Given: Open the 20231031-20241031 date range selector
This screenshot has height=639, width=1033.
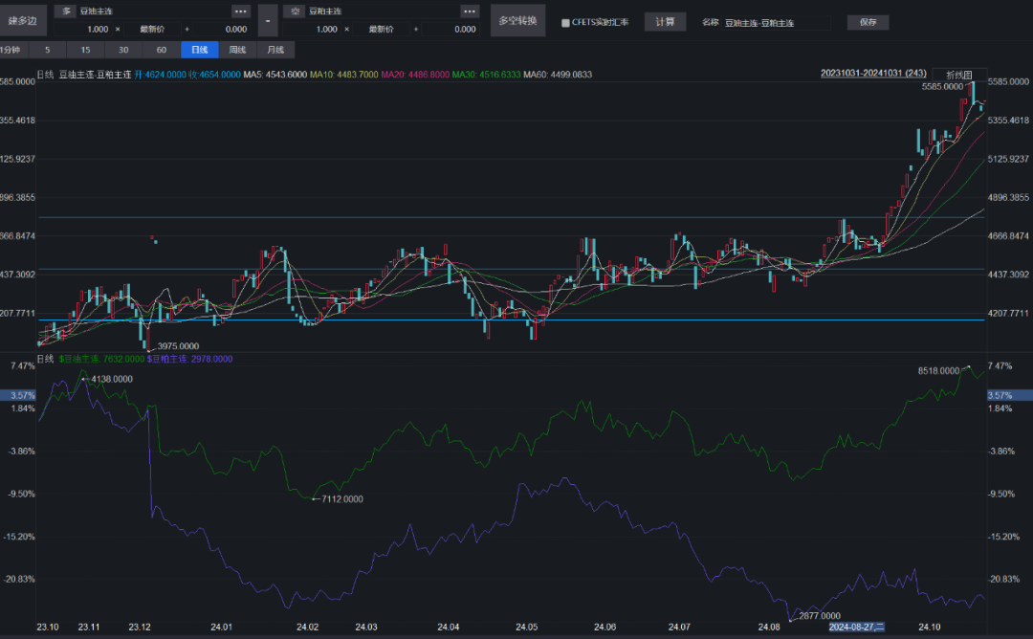Looking at the screenshot, I should coord(873,74).
